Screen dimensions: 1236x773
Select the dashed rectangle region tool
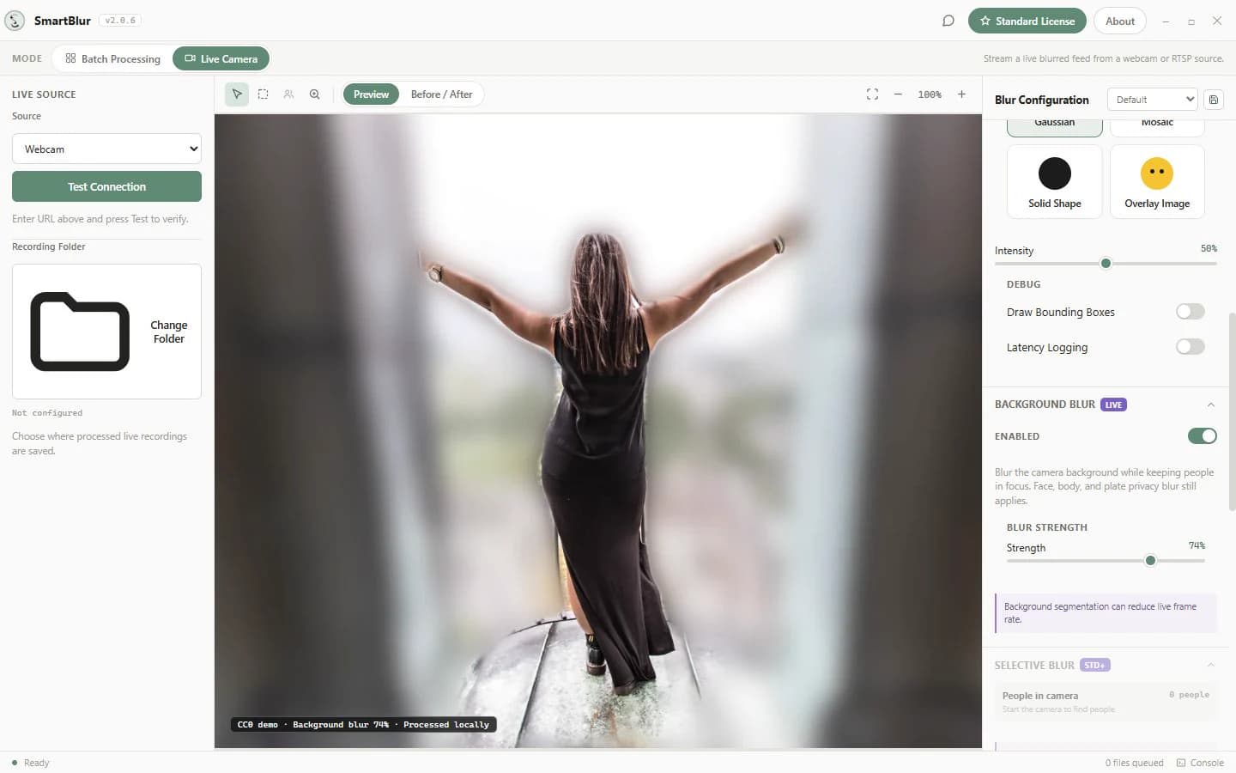pos(263,94)
